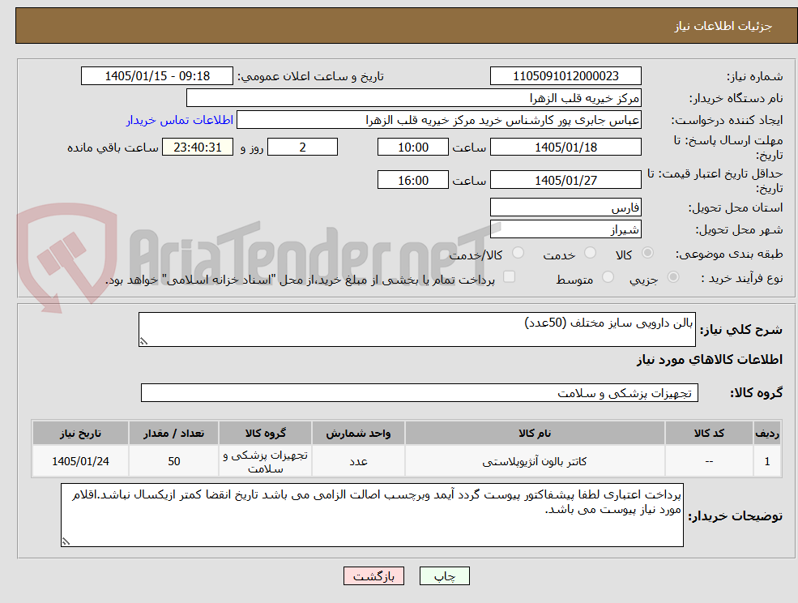Click the remaining days field showing 2

pyautogui.click(x=302, y=148)
